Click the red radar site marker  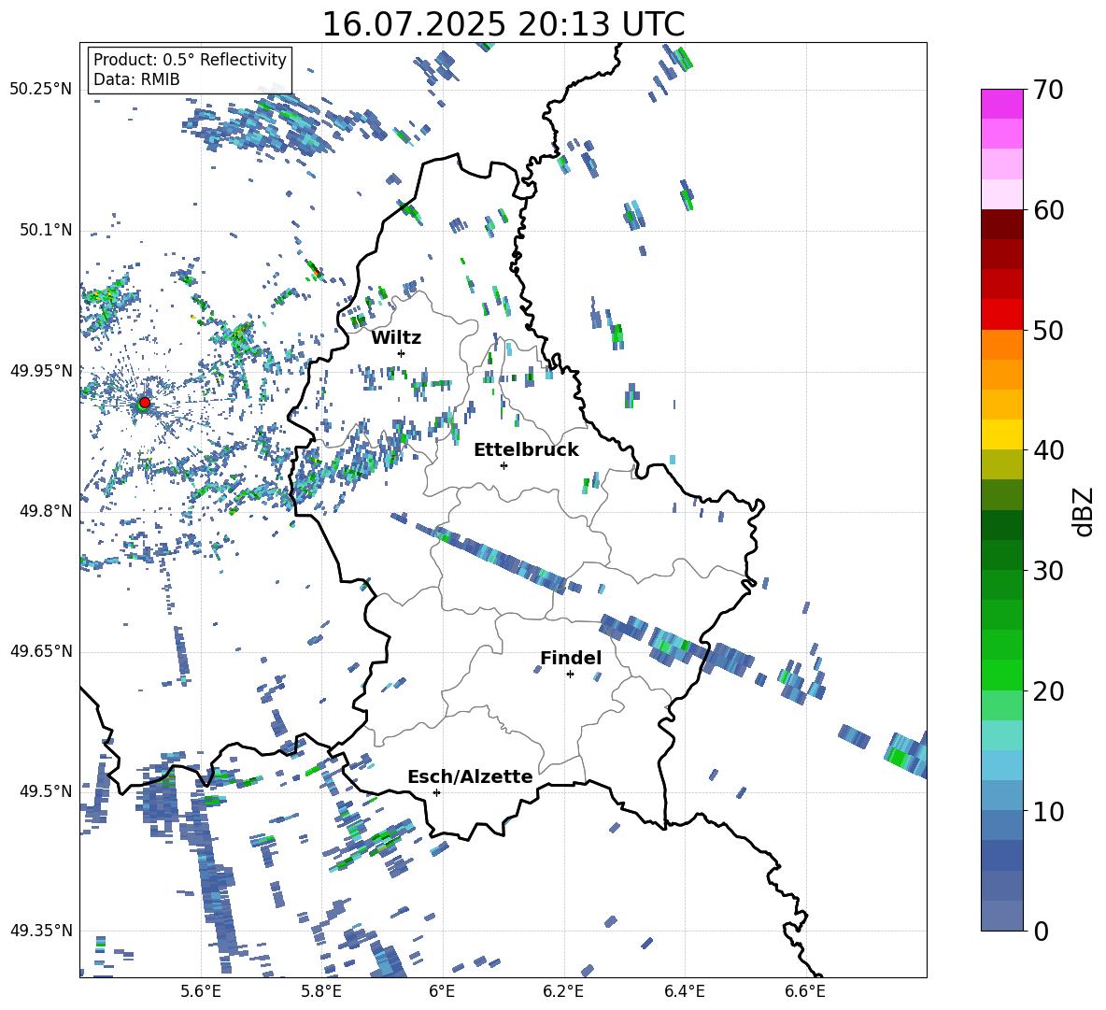144,403
